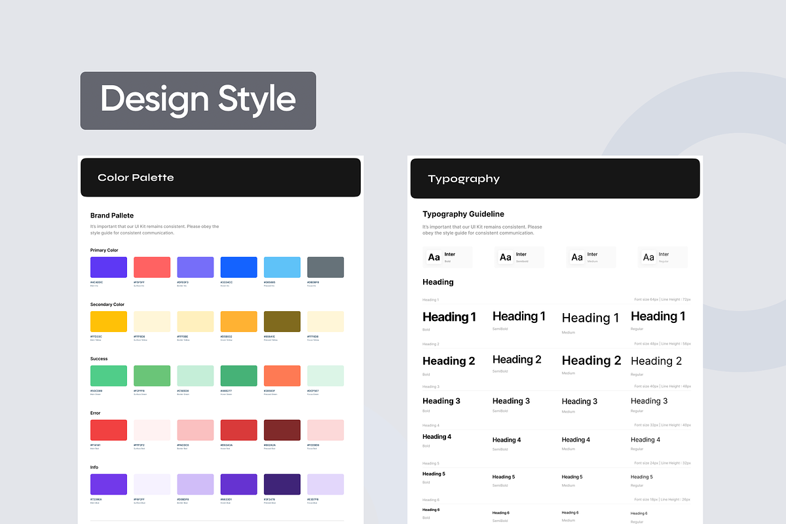Click the SemiBold 'Heading 3' sample
Screen dimensions: 786x524
pyautogui.click(x=512, y=401)
